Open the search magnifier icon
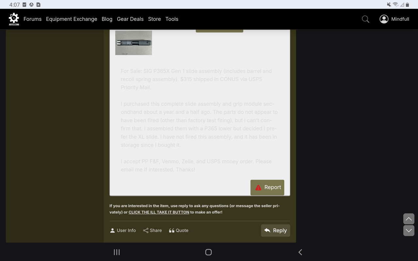 tap(365, 19)
